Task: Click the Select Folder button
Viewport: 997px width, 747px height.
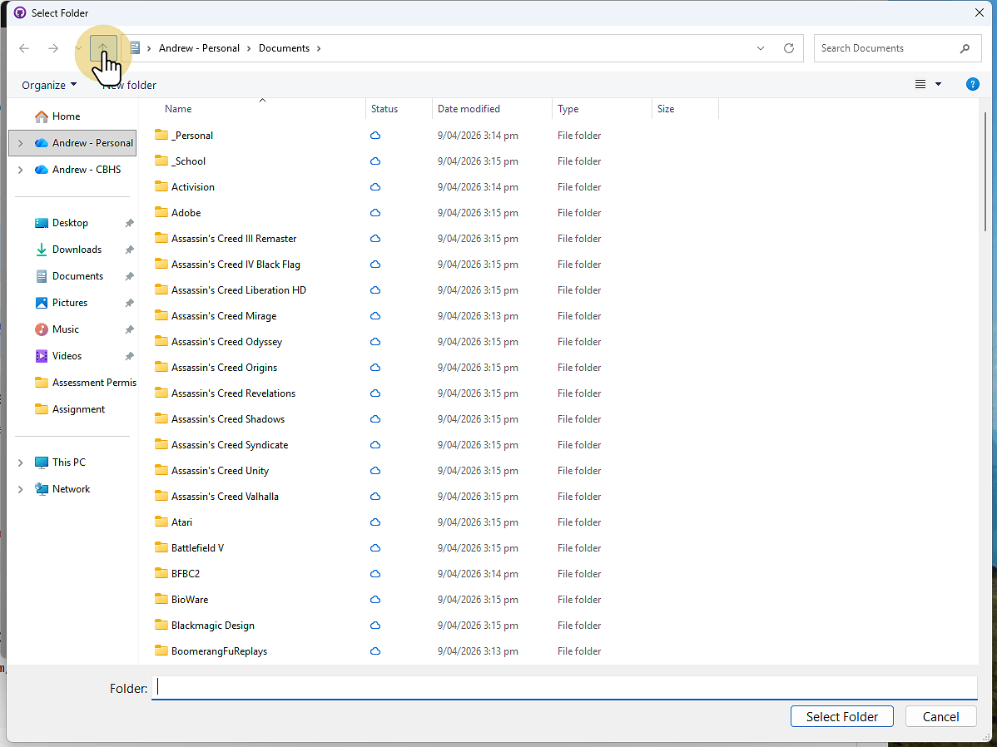Action: [x=841, y=716]
